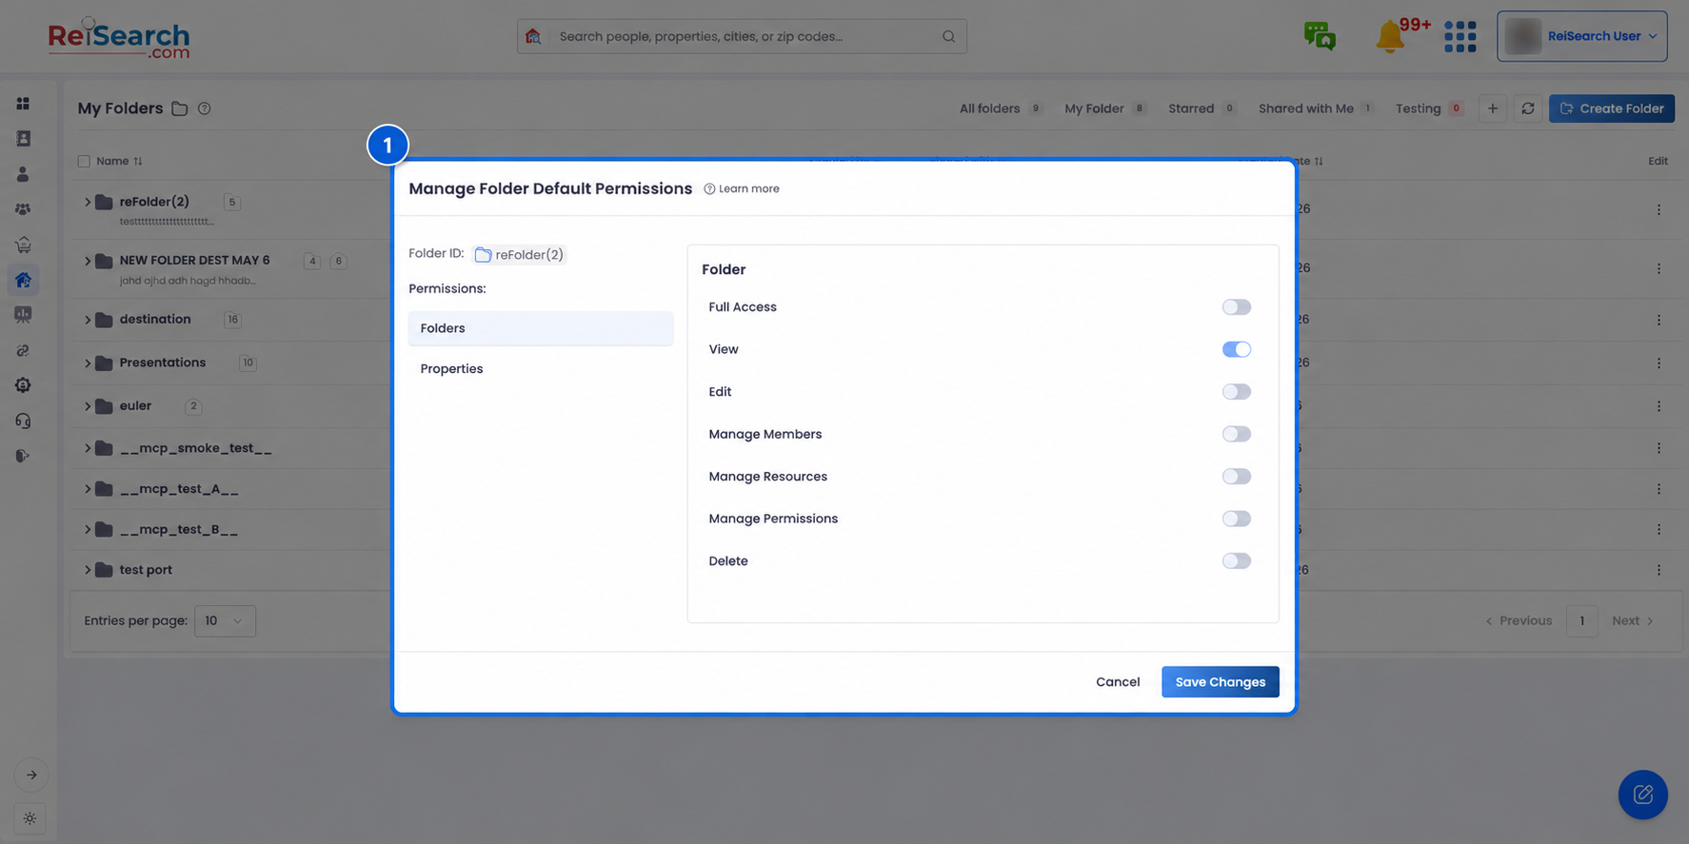This screenshot has height=844, width=1689.
Task: Enable the Full Access toggle
Action: 1236,307
